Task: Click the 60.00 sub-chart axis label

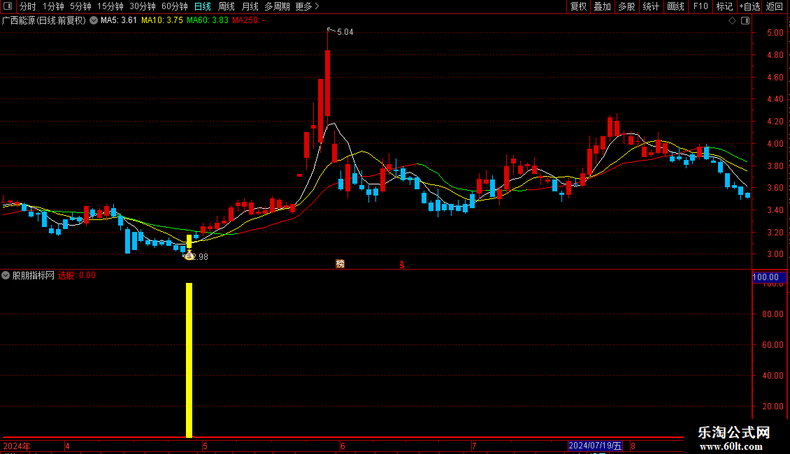Action: pos(773,345)
